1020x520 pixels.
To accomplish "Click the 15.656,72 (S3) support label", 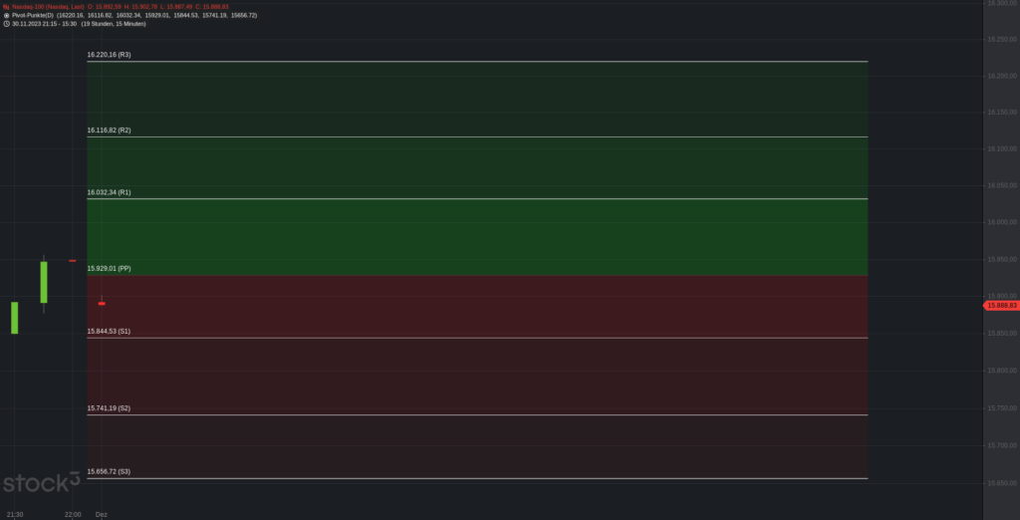I will 109,471.
